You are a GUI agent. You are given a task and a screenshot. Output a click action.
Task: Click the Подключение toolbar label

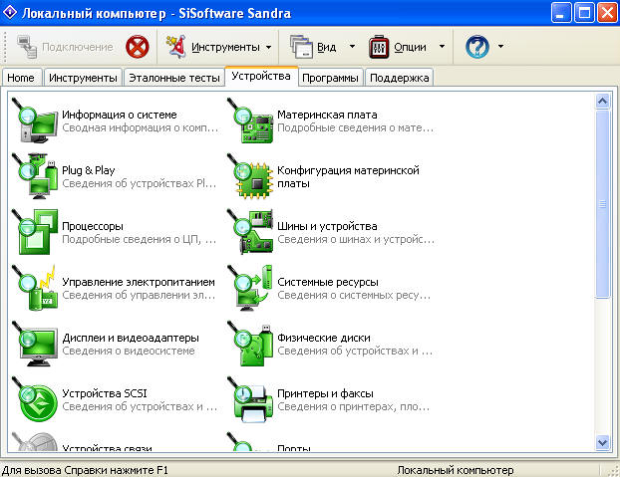(x=78, y=47)
